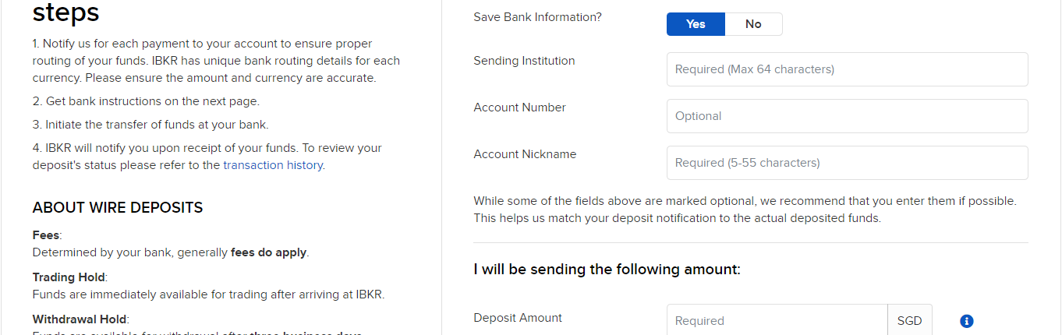
Task: Focus the Sending Institution input field
Action: 847,69
